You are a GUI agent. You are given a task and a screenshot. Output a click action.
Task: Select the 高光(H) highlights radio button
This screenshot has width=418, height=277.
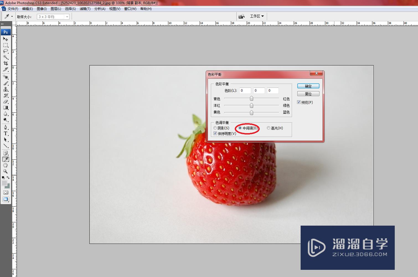pos(269,128)
